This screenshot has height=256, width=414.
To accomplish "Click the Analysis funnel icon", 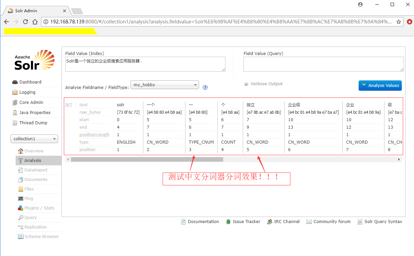I will [21, 160].
